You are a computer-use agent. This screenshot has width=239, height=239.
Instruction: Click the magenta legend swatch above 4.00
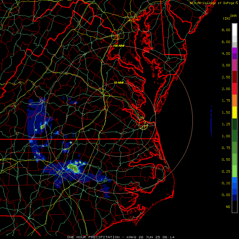(234, 50)
